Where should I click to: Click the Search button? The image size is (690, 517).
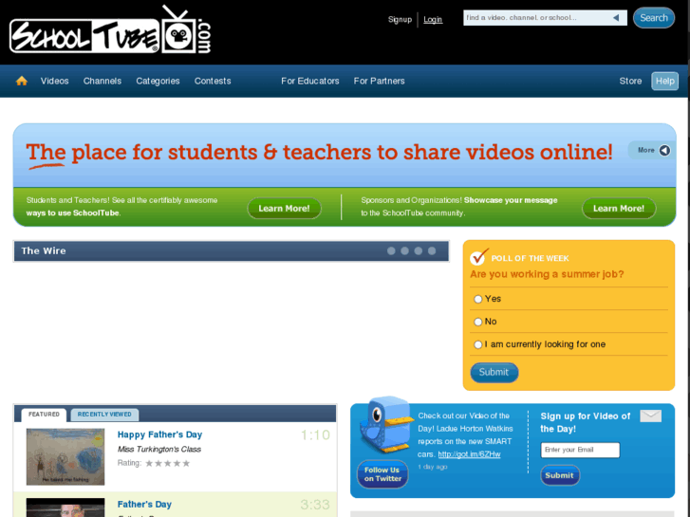tap(654, 18)
